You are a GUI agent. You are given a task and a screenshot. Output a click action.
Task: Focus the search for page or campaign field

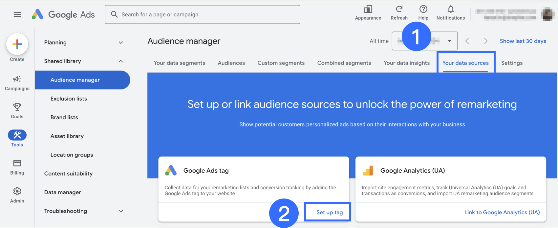point(203,14)
